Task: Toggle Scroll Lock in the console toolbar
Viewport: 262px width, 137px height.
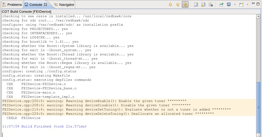Action: 204,5
